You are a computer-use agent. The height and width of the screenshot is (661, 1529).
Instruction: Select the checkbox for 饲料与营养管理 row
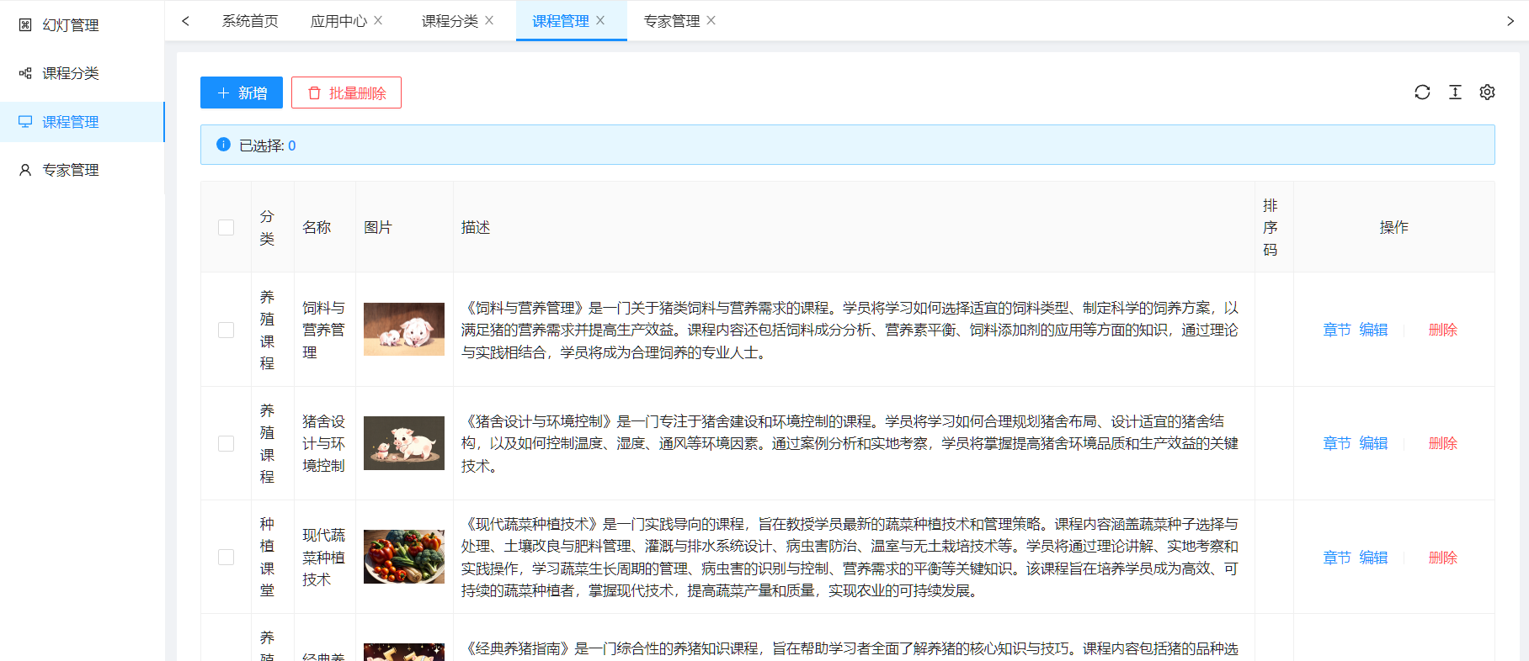point(226,330)
